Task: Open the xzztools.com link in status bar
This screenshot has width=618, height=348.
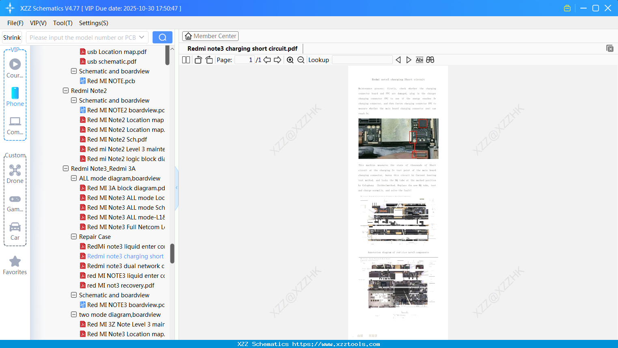Action: click(336, 344)
